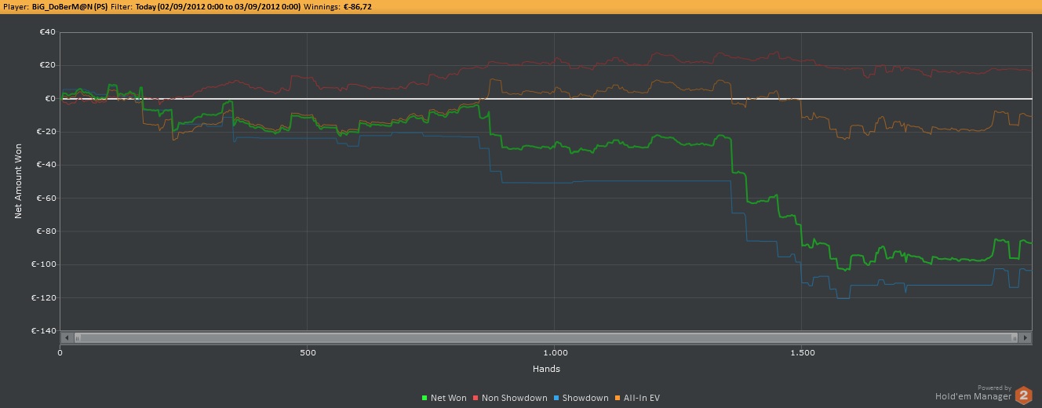The height and width of the screenshot is (408, 1042).
Task: Toggle the Net Won series label
Action: (449, 398)
